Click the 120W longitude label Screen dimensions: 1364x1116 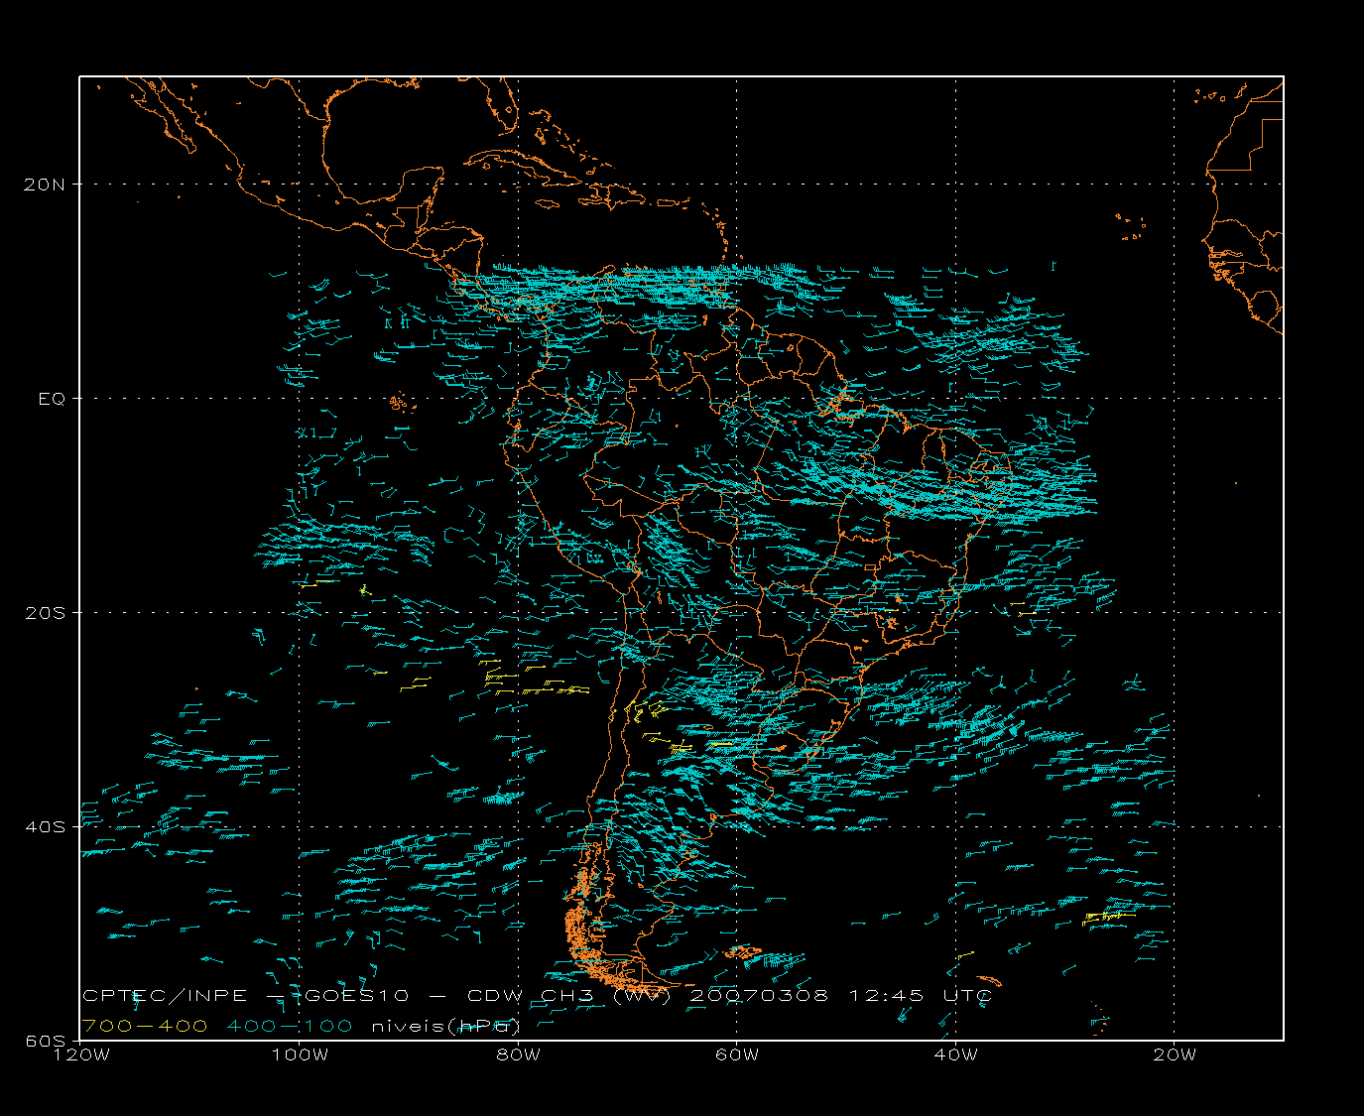pyautogui.click(x=80, y=1055)
